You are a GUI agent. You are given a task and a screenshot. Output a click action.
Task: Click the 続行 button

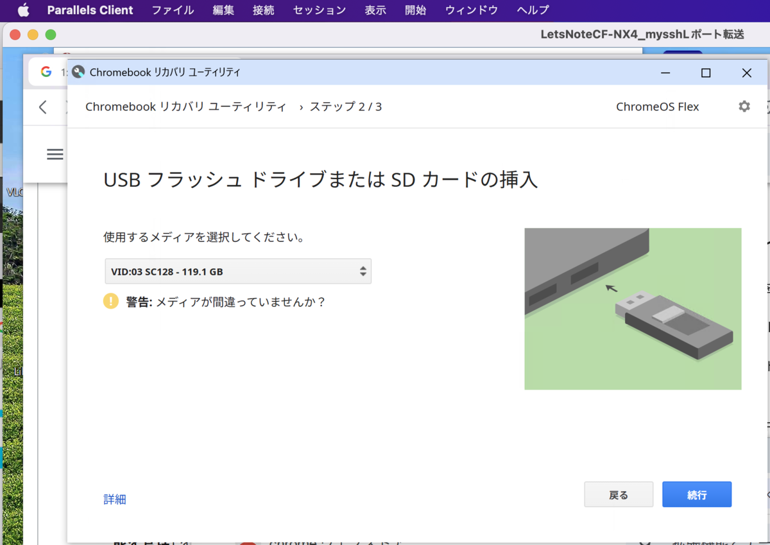697,495
